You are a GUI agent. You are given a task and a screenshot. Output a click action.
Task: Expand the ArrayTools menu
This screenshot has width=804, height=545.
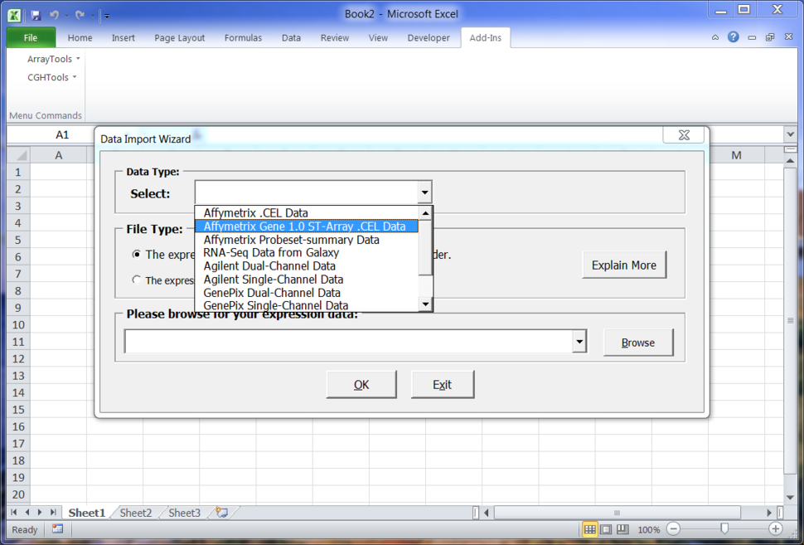tap(53, 59)
